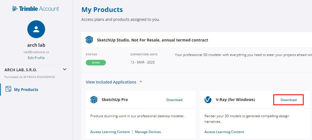Viewport: 312px width, 140px height.
Task: Open Manage Devices for SketchUp Pro
Action: tap(148, 132)
